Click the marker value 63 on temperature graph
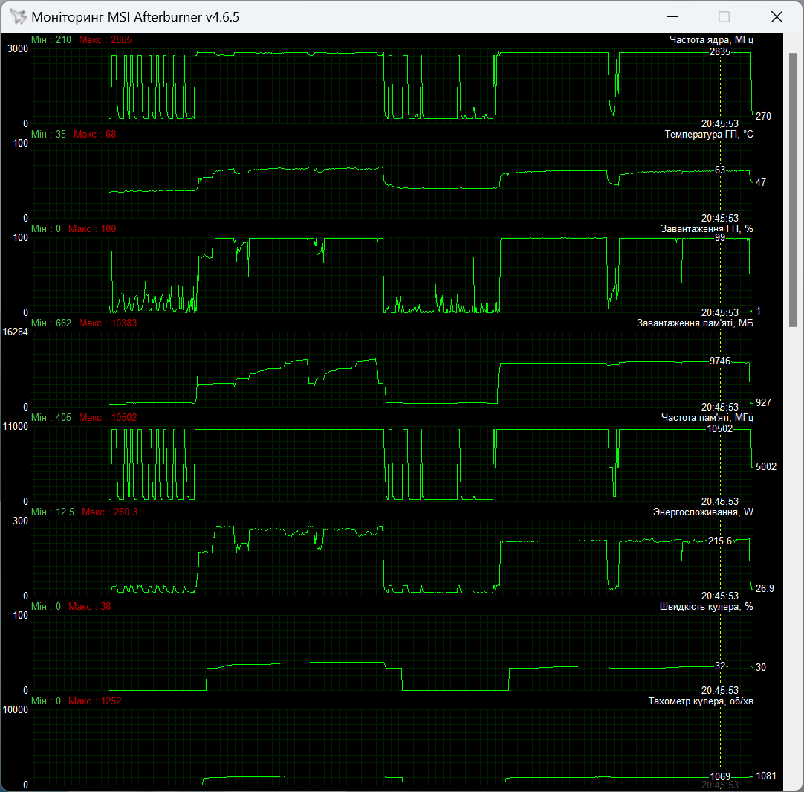 tap(720, 170)
